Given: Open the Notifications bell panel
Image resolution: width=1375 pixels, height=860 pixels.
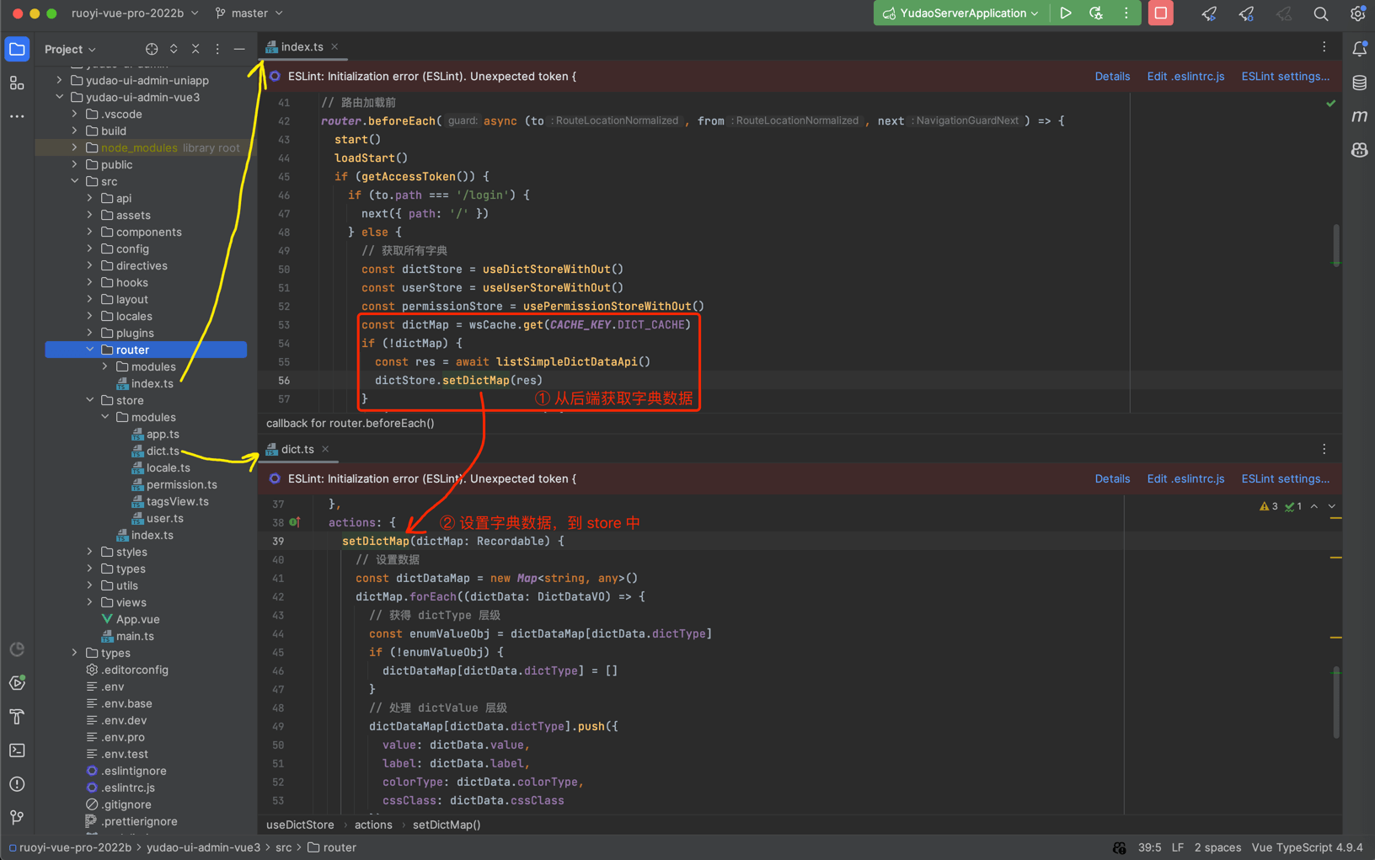Looking at the screenshot, I should coord(1359,49).
